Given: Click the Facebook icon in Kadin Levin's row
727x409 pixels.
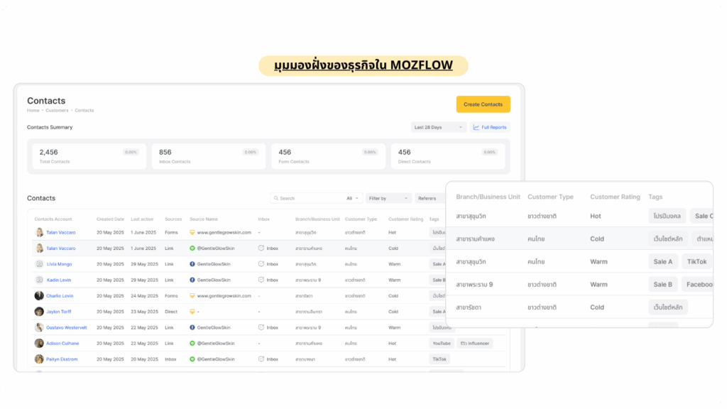Looking at the screenshot, I should click(x=192, y=280).
